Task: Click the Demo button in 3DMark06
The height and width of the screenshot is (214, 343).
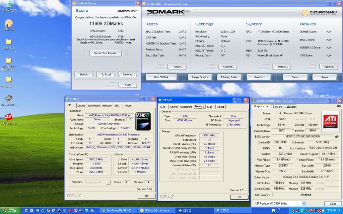Action: (x=296, y=77)
